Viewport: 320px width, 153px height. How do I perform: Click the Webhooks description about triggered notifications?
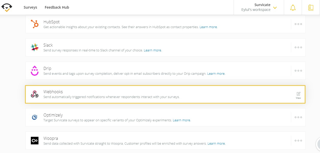112,97
